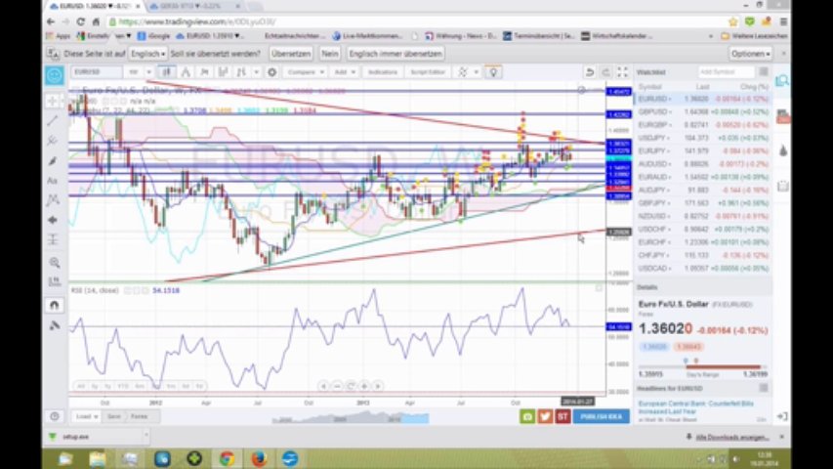This screenshot has height=469, width=833.
Task: Open the Script Editor tab
Action: (x=427, y=71)
